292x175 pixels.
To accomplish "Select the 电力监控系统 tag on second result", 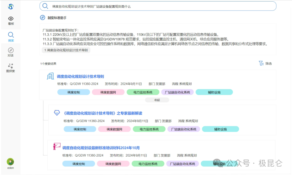I will tap(149, 129).
